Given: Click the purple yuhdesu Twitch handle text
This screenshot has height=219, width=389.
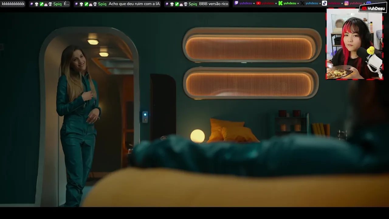Looking at the screenshot, I should 246,3.
